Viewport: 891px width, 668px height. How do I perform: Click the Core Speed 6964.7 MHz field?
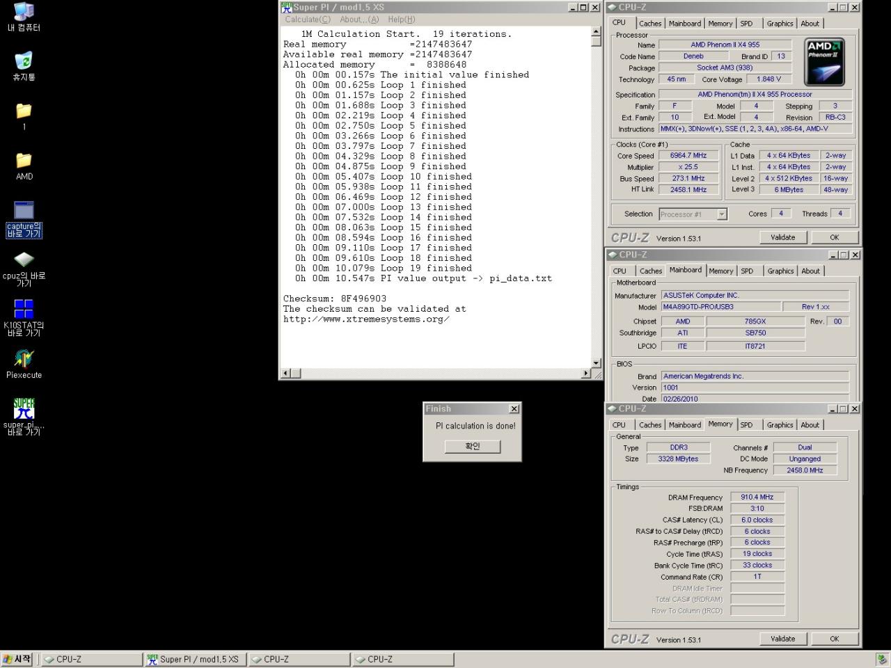688,156
